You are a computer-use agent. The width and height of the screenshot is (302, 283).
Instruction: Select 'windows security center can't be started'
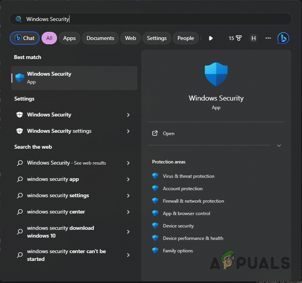click(75, 255)
